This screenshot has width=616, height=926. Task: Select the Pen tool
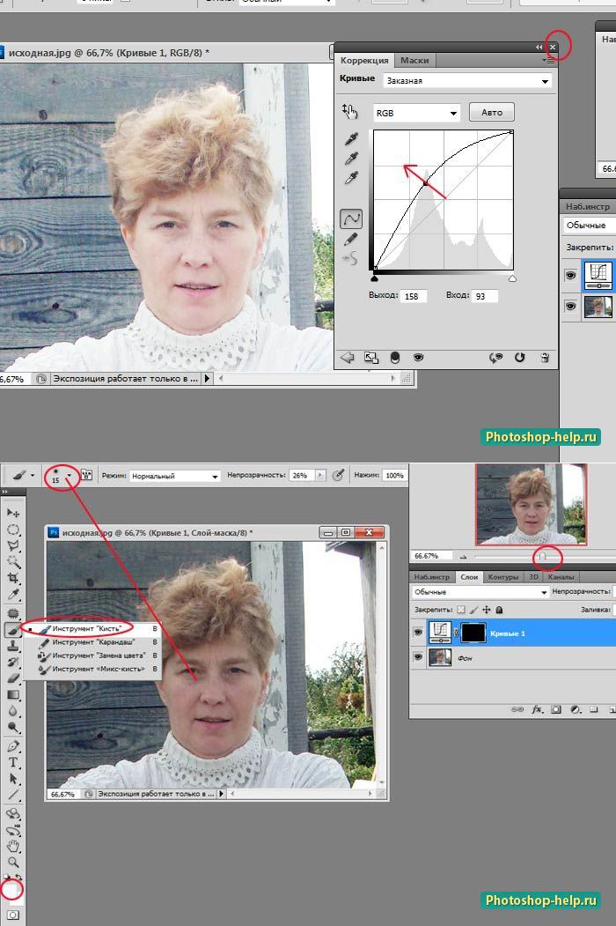[x=13, y=746]
